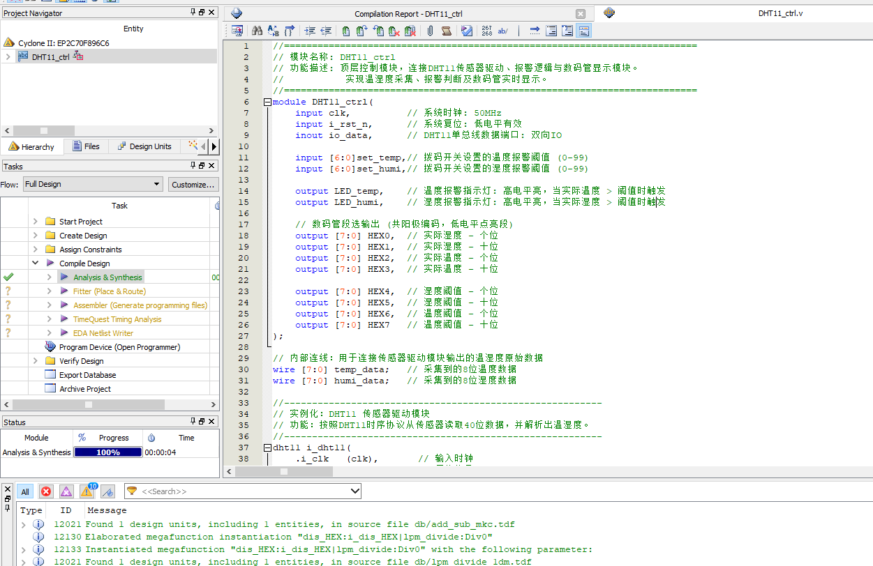
Task: Decrease indent of selected code
Action: [x=326, y=31]
